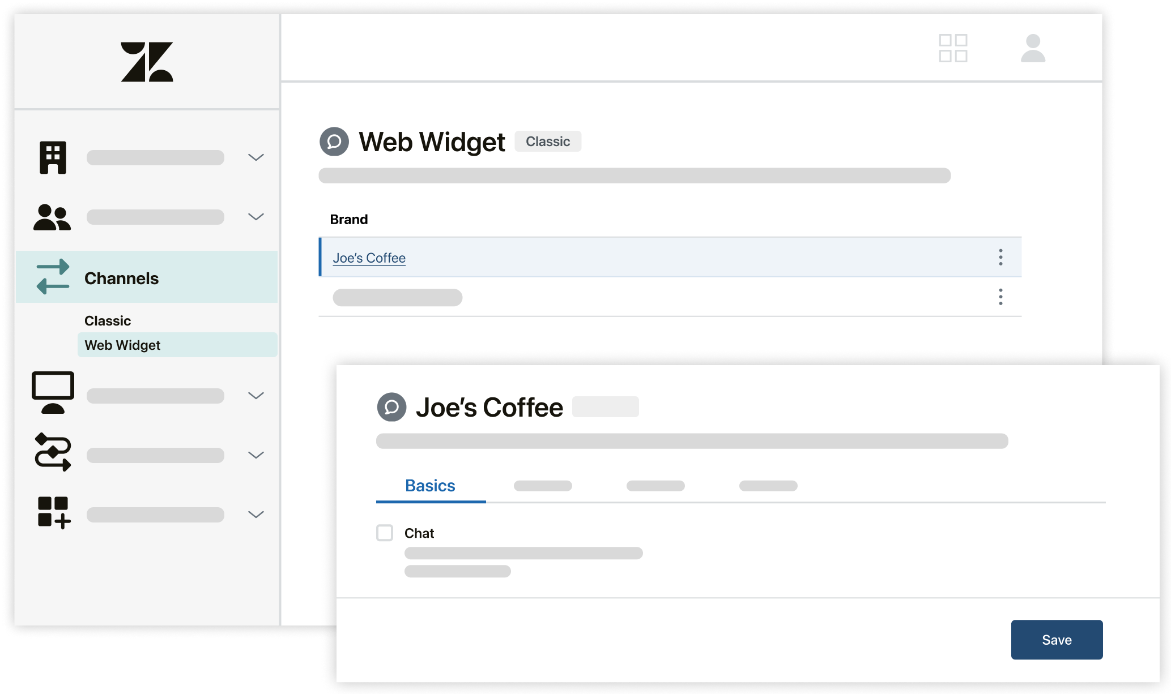The height and width of the screenshot is (694, 1171).
Task: Open three-dot menu for Joe's Coffee brand
Action: click(1001, 257)
